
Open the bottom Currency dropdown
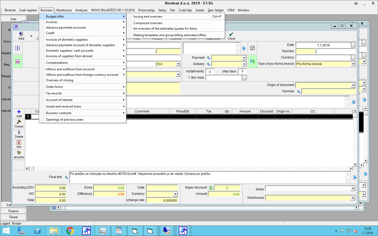tap(175, 194)
